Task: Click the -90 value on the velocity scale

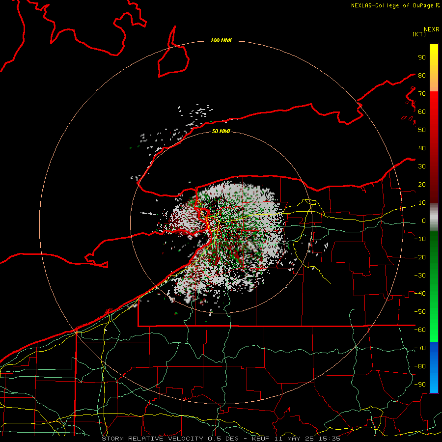Action: [420, 385]
